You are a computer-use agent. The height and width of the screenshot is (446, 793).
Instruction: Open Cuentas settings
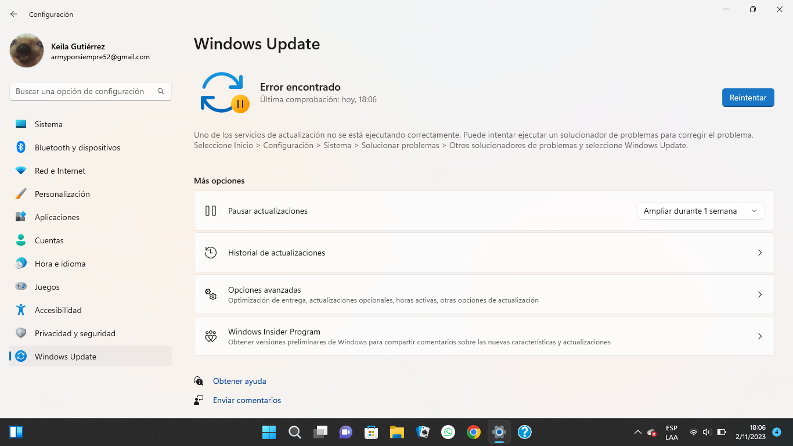(x=49, y=240)
